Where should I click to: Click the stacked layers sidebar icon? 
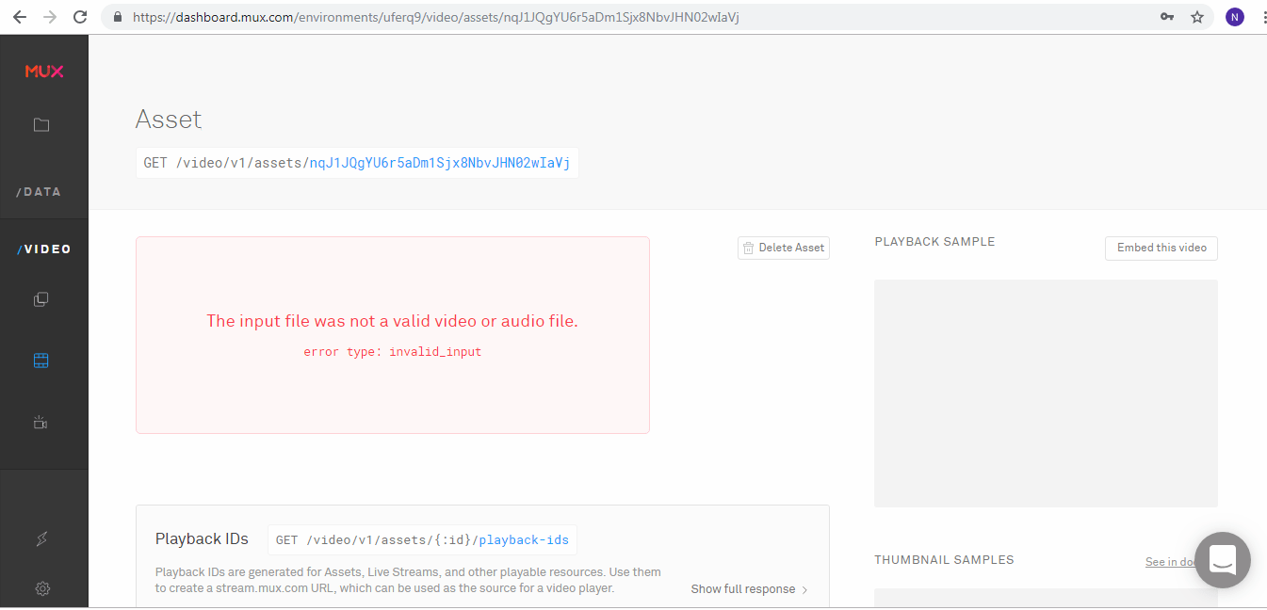(x=41, y=298)
